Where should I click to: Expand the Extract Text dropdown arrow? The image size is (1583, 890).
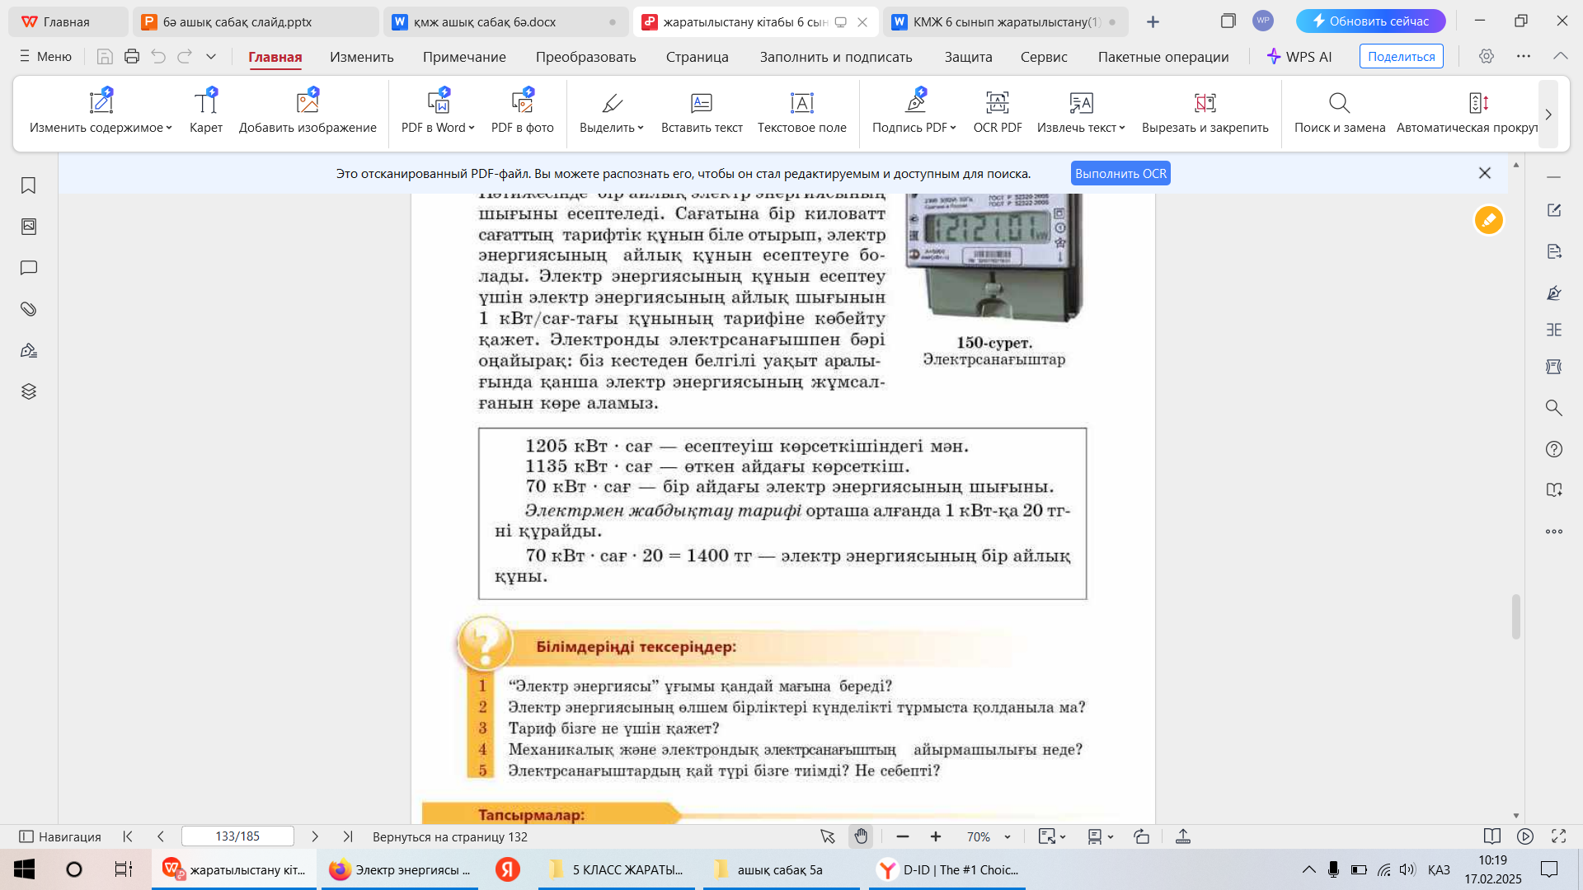(x=1122, y=128)
